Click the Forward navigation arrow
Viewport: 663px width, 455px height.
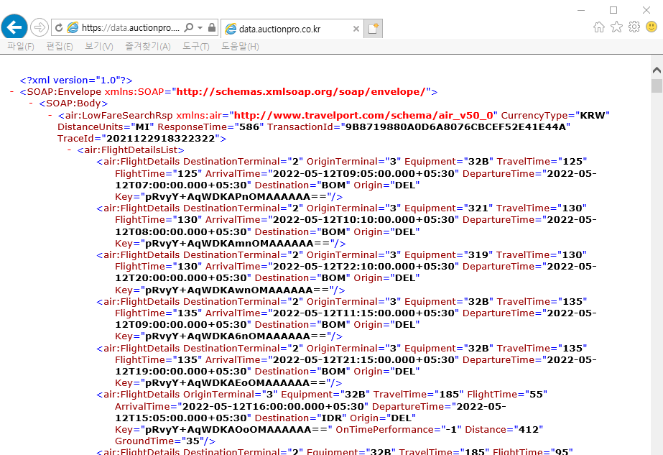pos(40,27)
